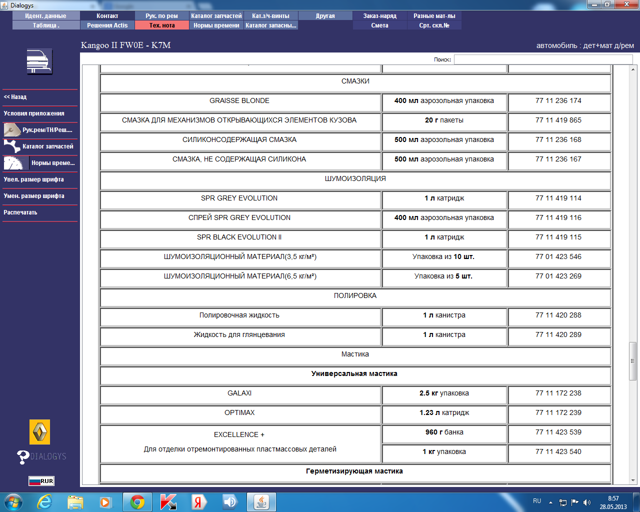Click the Renault logo icon
This screenshot has height=512, width=640.
40,432
